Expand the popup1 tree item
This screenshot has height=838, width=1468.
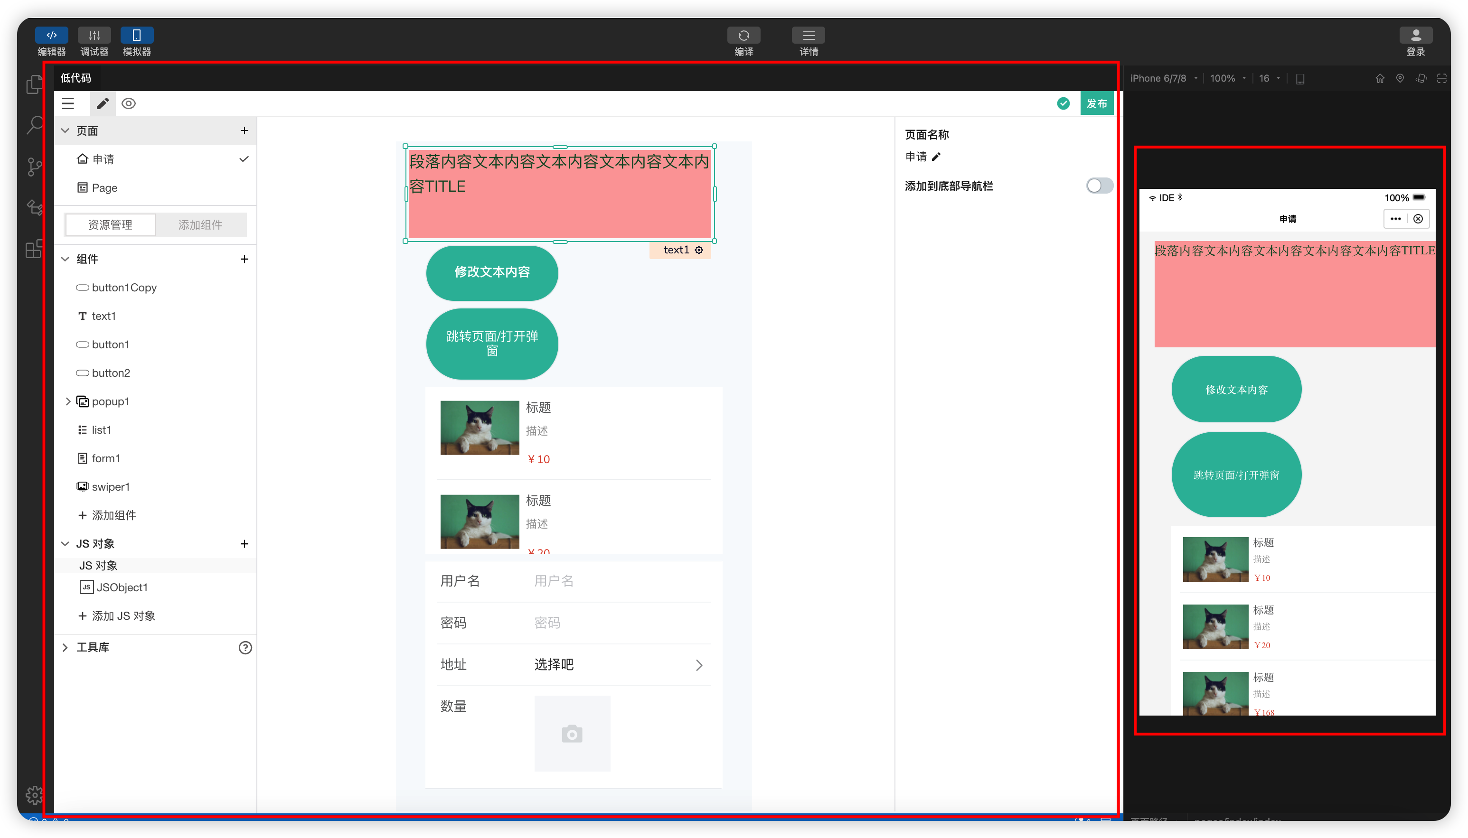(68, 401)
